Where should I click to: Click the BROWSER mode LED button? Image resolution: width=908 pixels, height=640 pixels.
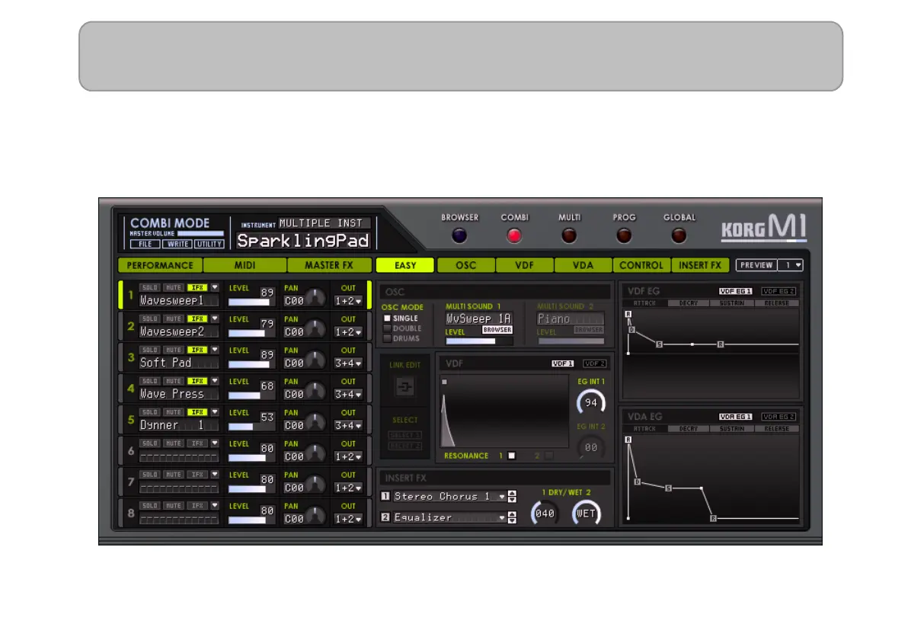point(459,235)
